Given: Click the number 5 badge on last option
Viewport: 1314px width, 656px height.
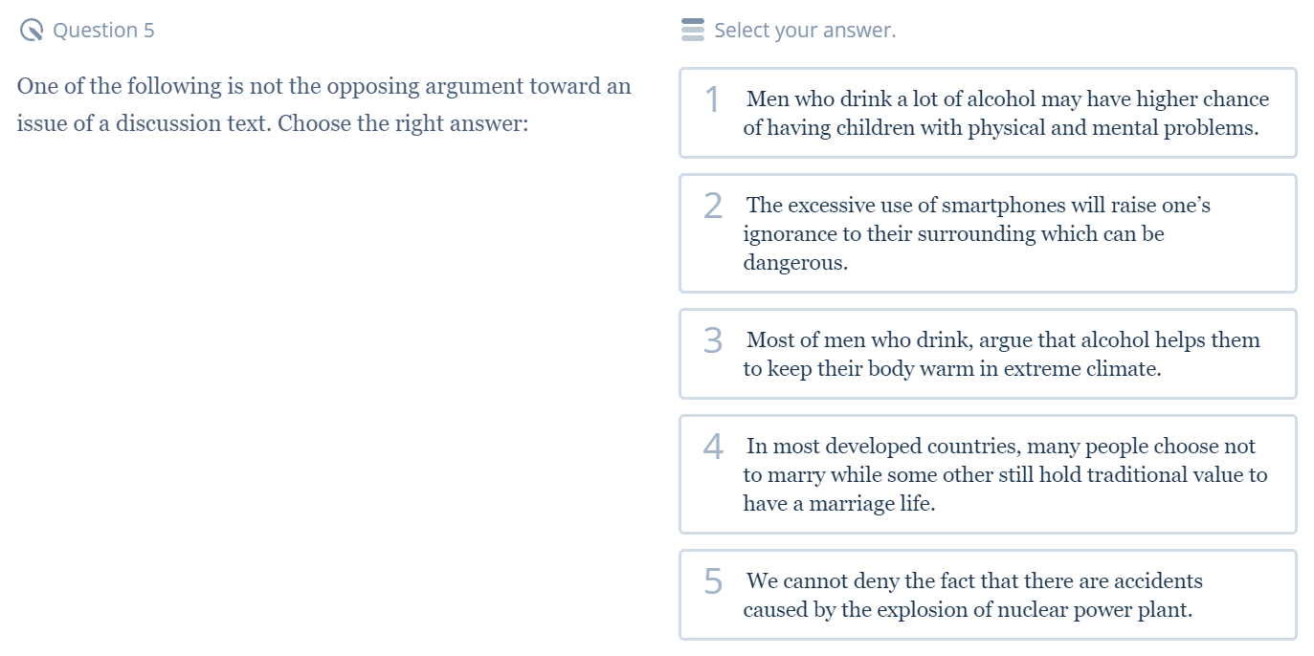Looking at the screenshot, I should [712, 581].
